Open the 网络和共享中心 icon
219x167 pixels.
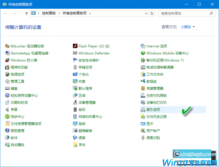[x=75, y=117]
